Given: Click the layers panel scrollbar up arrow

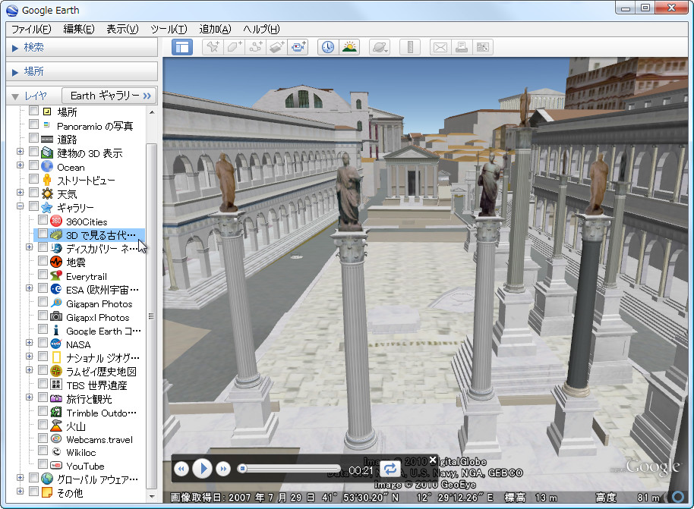Looking at the screenshot, I should point(152,112).
